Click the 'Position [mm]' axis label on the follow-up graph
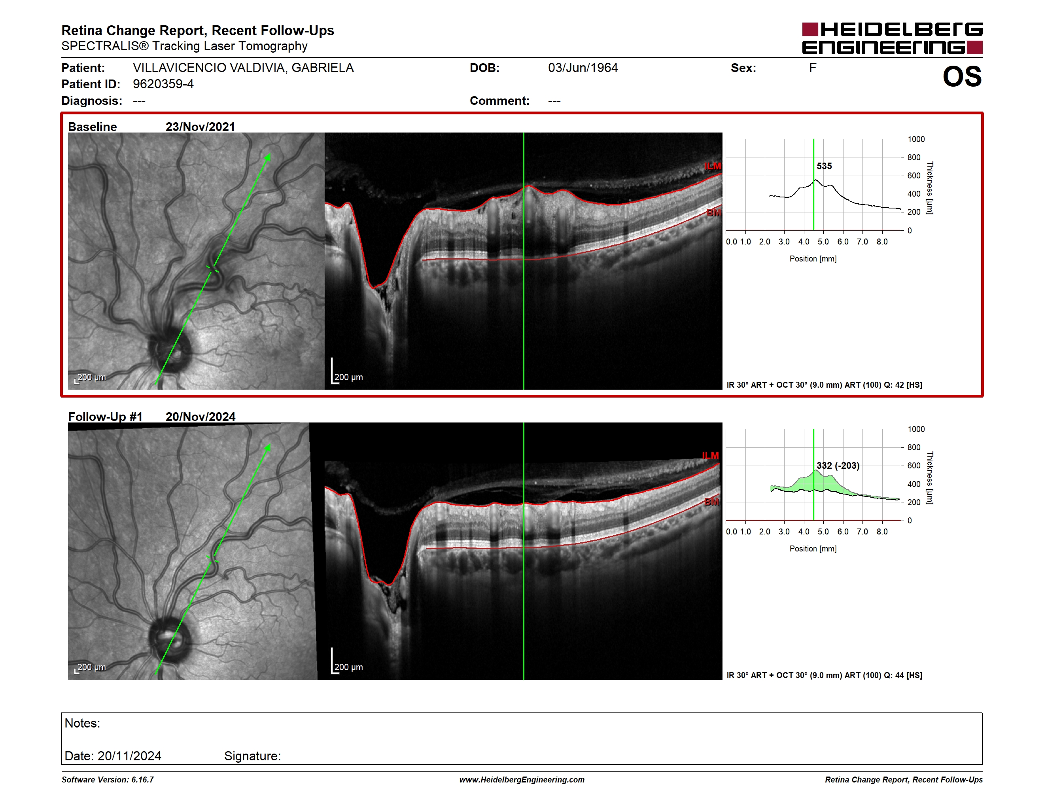Image resolution: width=1044 pixels, height=807 pixels. (813, 549)
